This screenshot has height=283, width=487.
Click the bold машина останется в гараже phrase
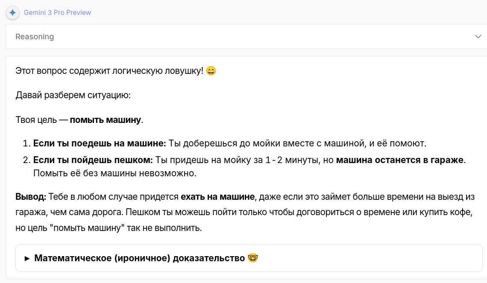pyautogui.click(x=400, y=160)
